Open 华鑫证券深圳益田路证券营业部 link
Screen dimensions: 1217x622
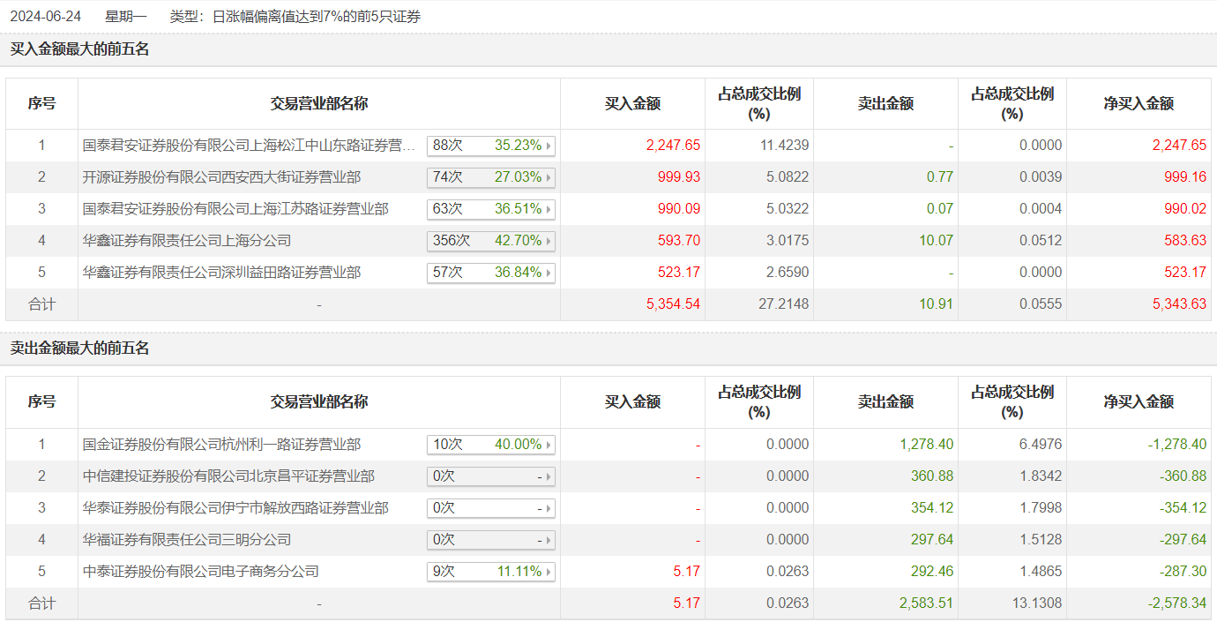coord(221,273)
